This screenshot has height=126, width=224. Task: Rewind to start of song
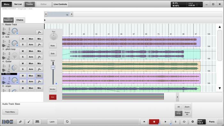coord(144,122)
